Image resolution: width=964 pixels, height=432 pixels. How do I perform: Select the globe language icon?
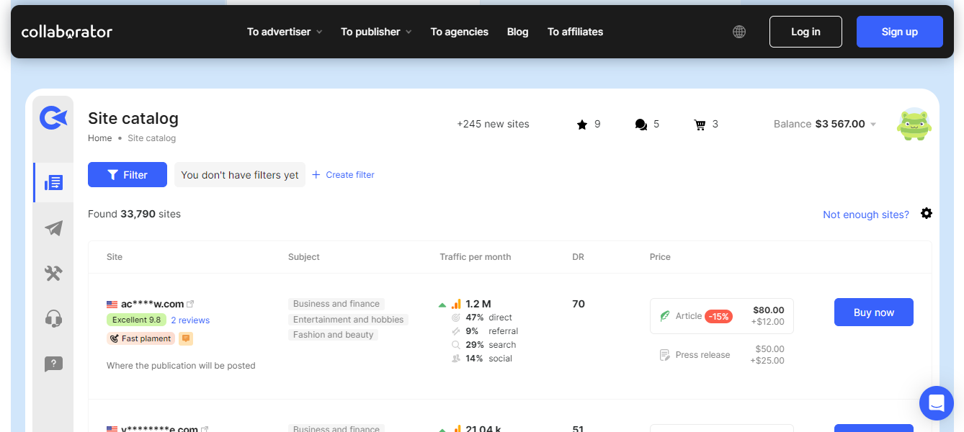(739, 32)
